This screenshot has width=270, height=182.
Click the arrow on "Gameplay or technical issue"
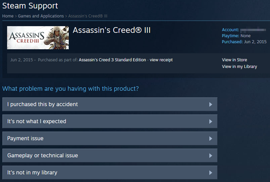pos(210,155)
